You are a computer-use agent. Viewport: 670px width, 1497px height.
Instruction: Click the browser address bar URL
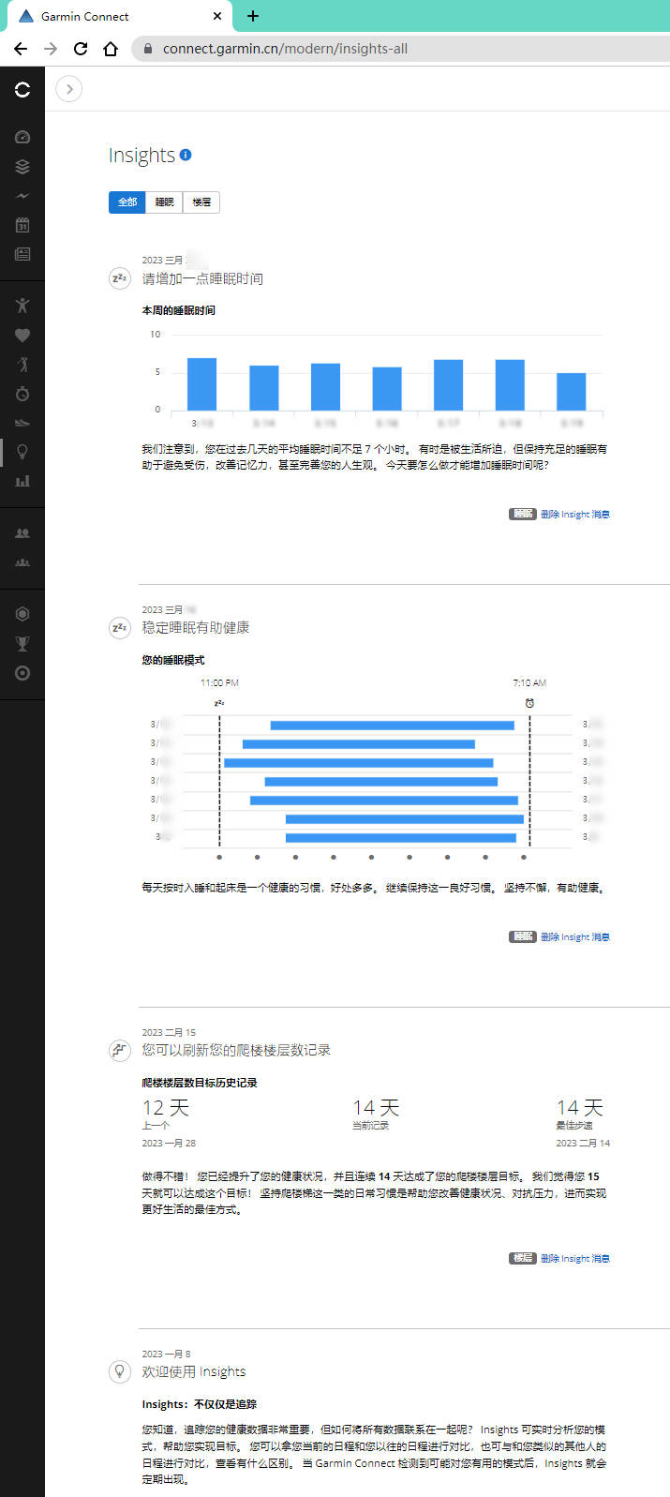click(x=285, y=49)
